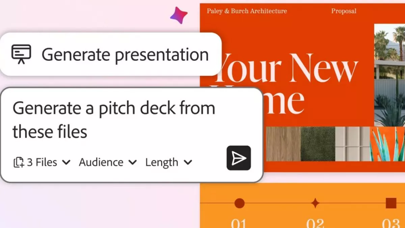Open the Audience dropdown
The width and height of the screenshot is (405, 228).
click(x=108, y=162)
